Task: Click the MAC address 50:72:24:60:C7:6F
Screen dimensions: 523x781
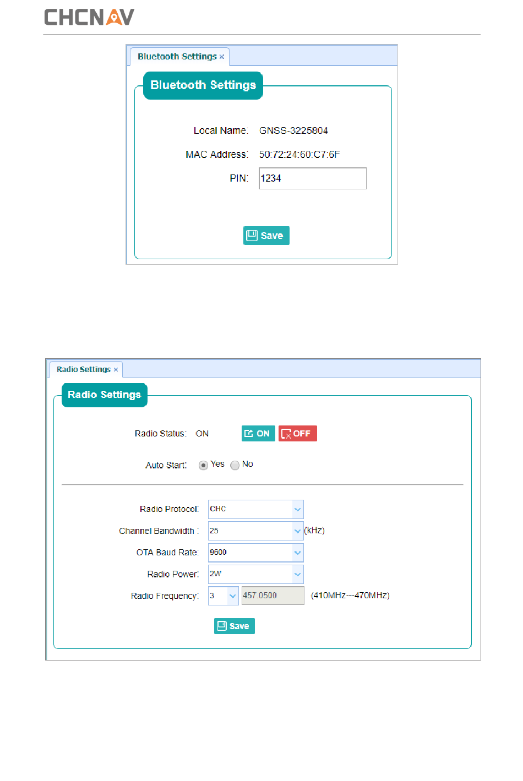Action: click(299, 155)
